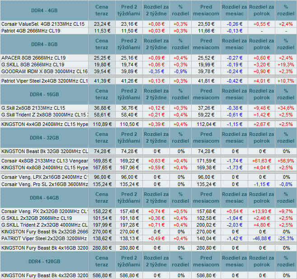This screenshot has height=279, width=297.
Task: Select the -2,03 € monthly difference cell
Action: point(235,225)
